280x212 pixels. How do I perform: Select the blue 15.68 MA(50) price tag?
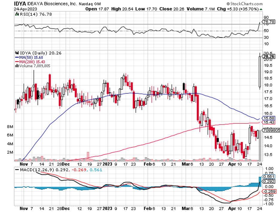(267, 118)
